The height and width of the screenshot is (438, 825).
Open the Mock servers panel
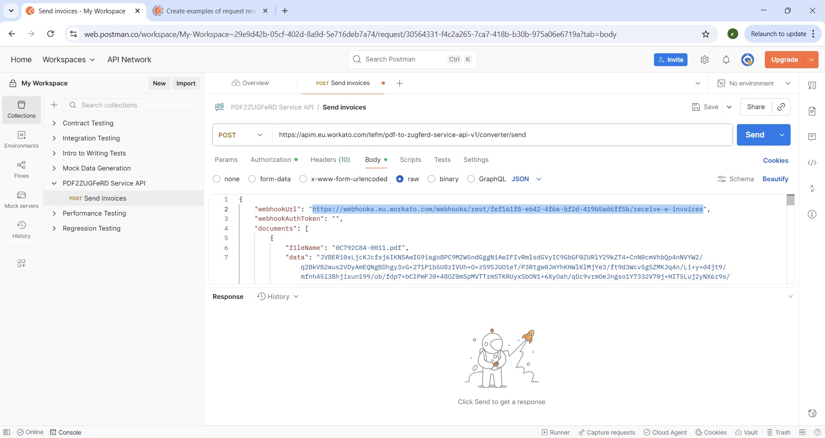coord(21,200)
